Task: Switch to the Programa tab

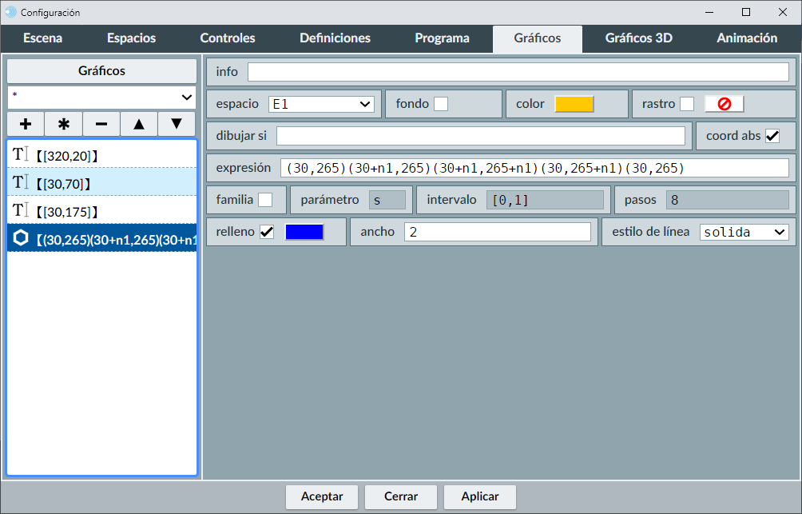Action: 442,38
